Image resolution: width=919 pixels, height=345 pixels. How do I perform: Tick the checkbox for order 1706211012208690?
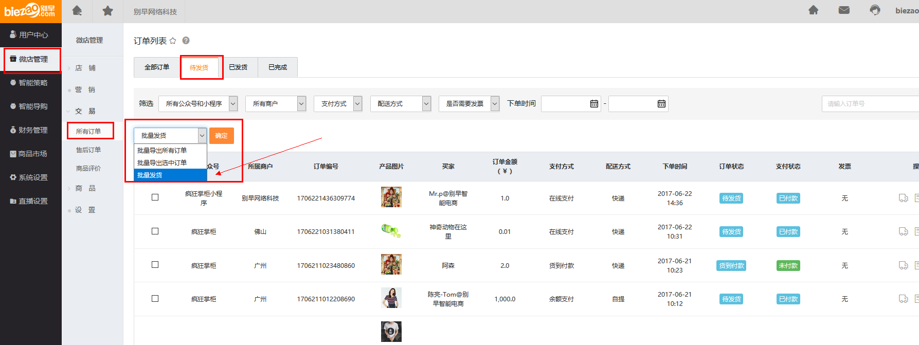[155, 299]
